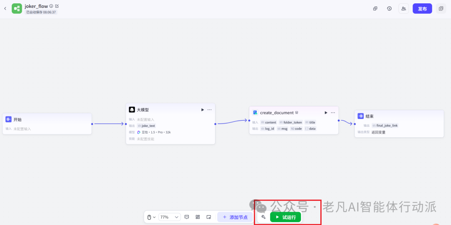This screenshot has width=451, height=225.
Task: Click the green 试运行 test run button
Action: click(285, 217)
